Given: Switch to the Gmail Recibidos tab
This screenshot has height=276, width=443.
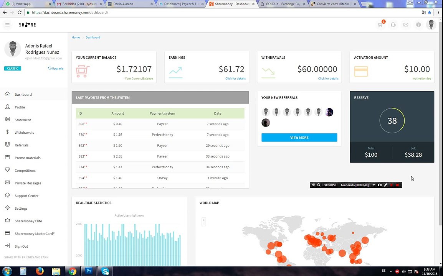Looking at the screenshot, I should pyautogui.click(x=79, y=4).
